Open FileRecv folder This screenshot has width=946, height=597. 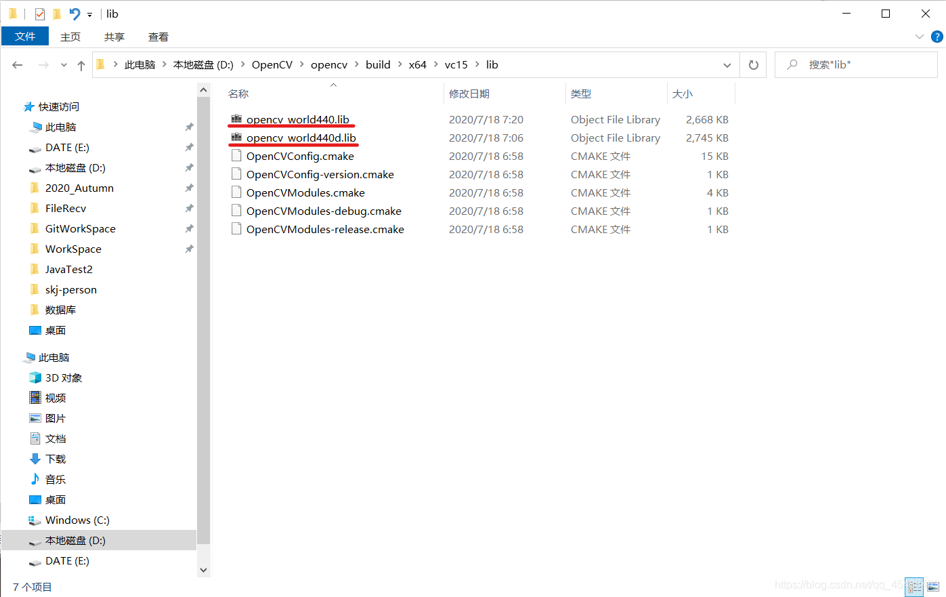pos(66,208)
